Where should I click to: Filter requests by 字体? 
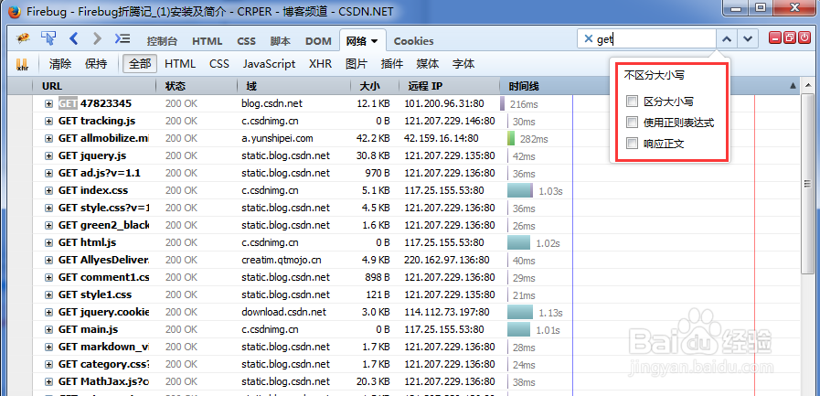(x=463, y=64)
